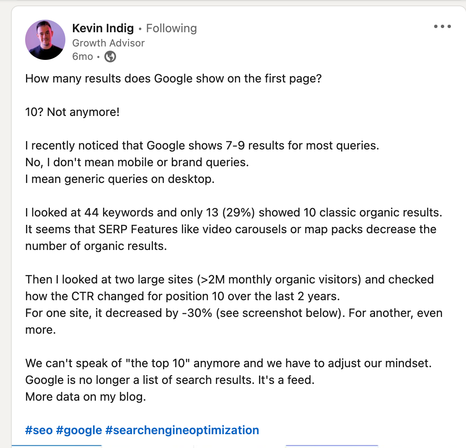Screen dimensions: 466x448
Task: Click the "More data on my blog." line
Action: (x=85, y=397)
